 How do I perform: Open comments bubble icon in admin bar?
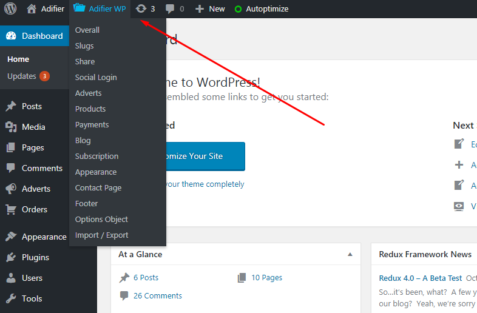[x=170, y=8]
